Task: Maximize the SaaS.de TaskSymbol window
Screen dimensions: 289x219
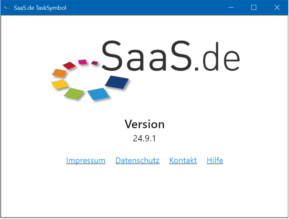Action: (254, 8)
